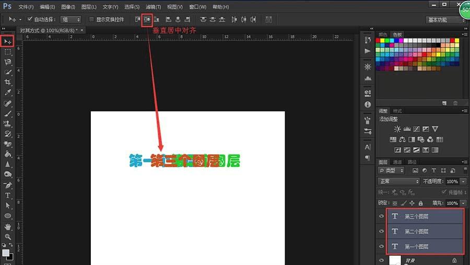Select the Rectangular Marquee tool
The height and width of the screenshot is (265, 470).
click(8, 52)
